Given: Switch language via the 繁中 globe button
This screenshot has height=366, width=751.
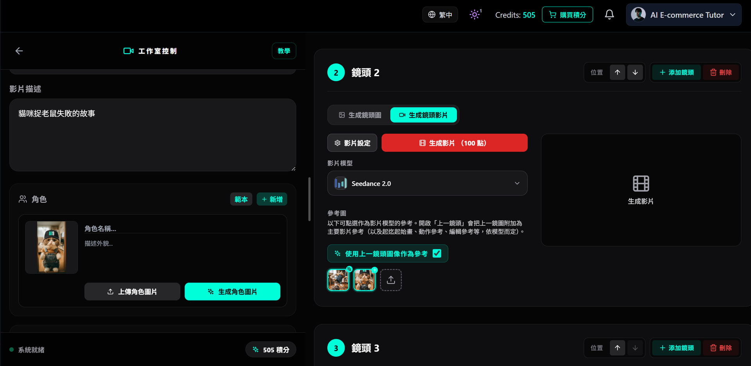Looking at the screenshot, I should [x=440, y=15].
